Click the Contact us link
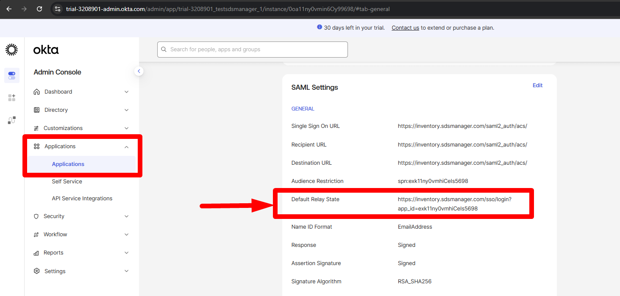The width and height of the screenshot is (620, 296). point(405,28)
